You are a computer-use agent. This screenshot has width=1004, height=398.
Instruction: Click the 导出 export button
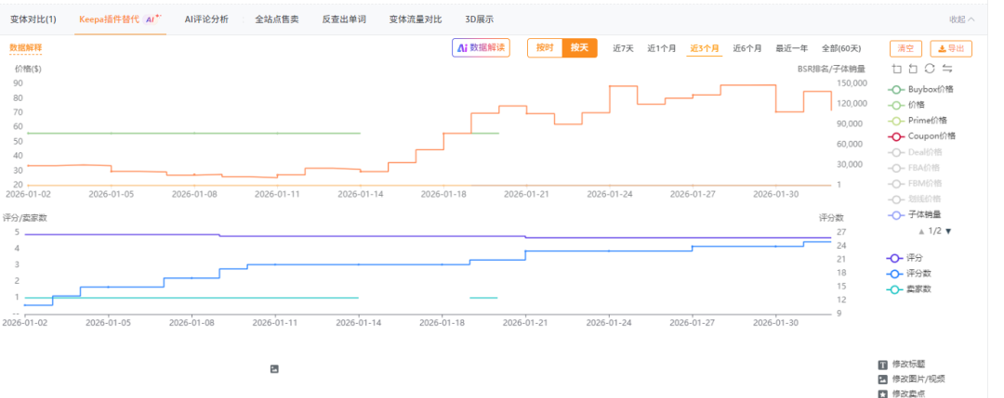click(950, 48)
